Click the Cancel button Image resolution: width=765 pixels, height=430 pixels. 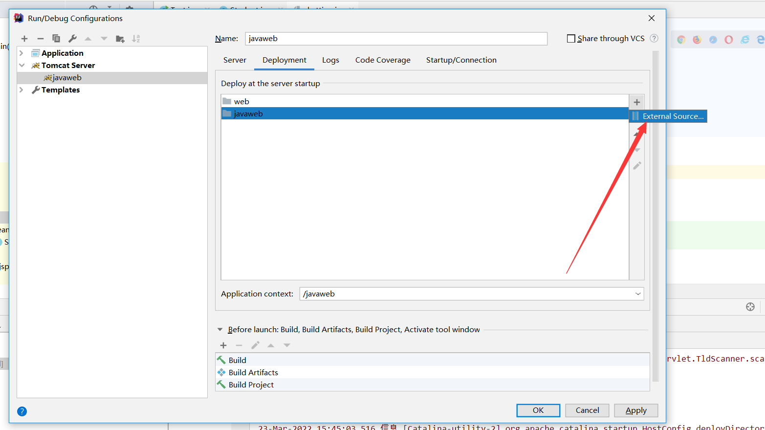coord(587,410)
